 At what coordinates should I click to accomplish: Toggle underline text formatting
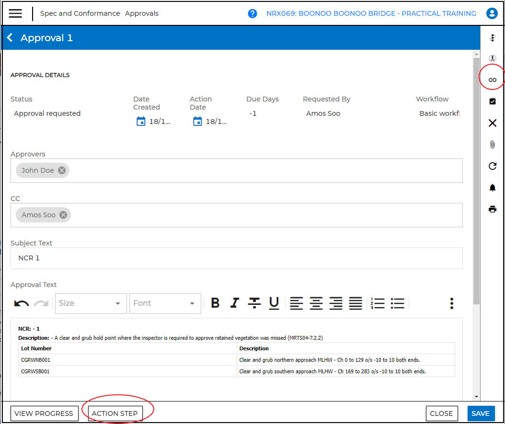(x=274, y=303)
